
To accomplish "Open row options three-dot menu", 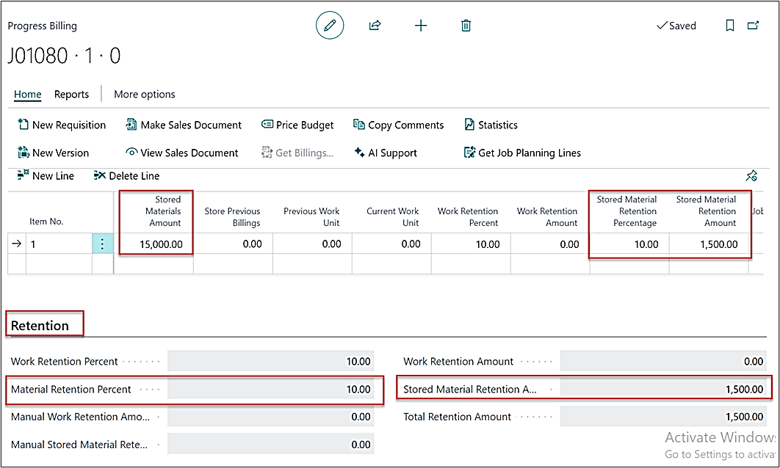I will tap(102, 244).
